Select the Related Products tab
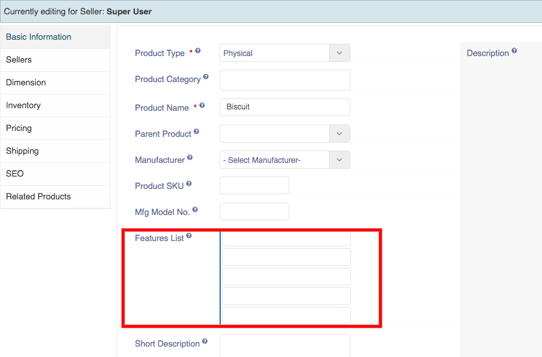 click(55, 197)
